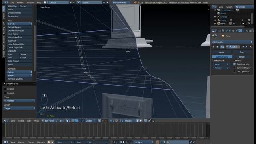Open the Help menu
This screenshot has width=256, height=144.
pyautogui.click(x=39, y=2)
